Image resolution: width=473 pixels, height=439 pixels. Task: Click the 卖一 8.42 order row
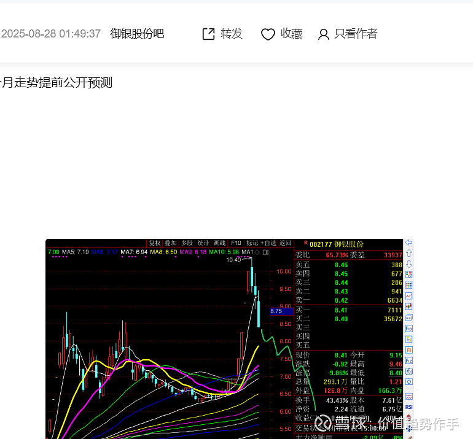coord(349,300)
